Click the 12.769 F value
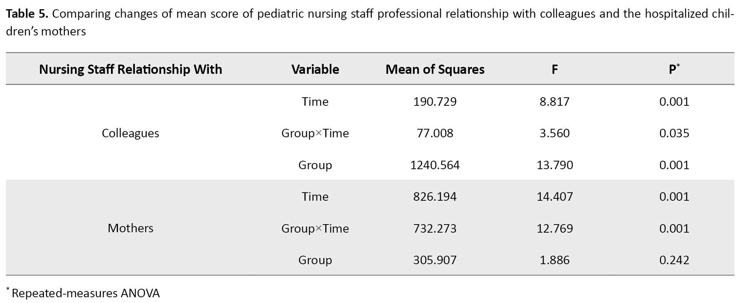Image resolution: width=738 pixels, height=303 pixels. (554, 229)
